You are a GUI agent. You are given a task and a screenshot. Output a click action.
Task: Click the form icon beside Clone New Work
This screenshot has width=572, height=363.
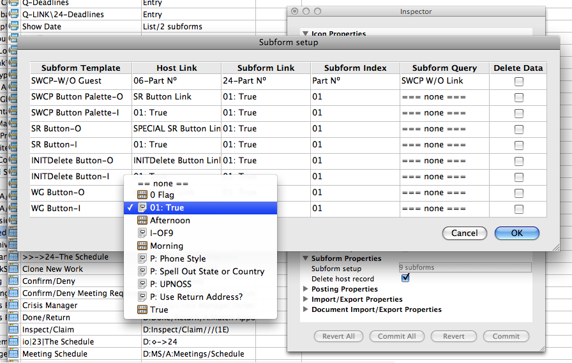pyautogui.click(x=13, y=269)
